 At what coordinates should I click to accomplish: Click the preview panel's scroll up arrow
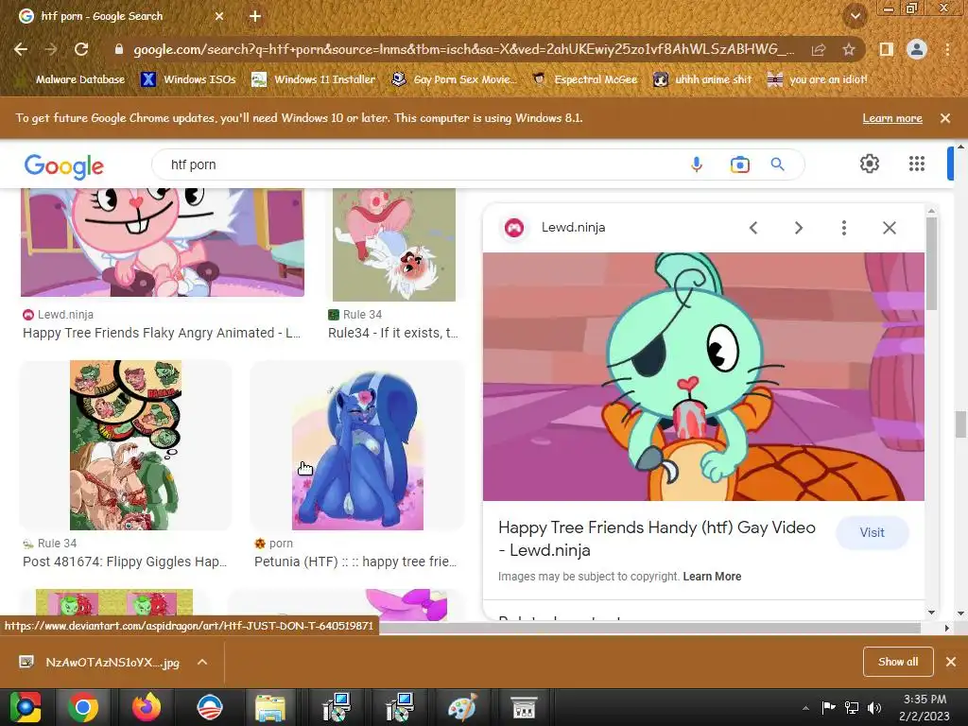coord(931,211)
